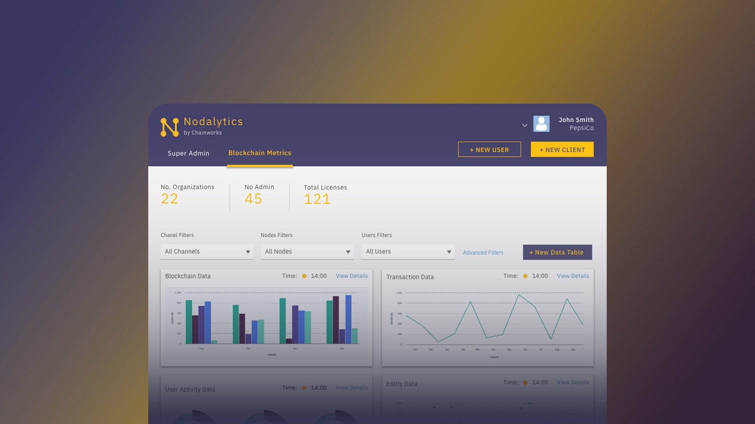Screen dimensions: 755x424
Task: Click the Blockchain Data time indicator dot
Action: pyautogui.click(x=304, y=276)
